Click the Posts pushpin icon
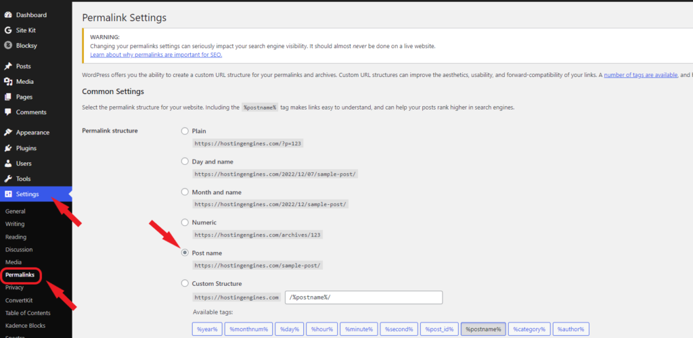Image resolution: width=693 pixels, height=338 pixels. coord(8,66)
